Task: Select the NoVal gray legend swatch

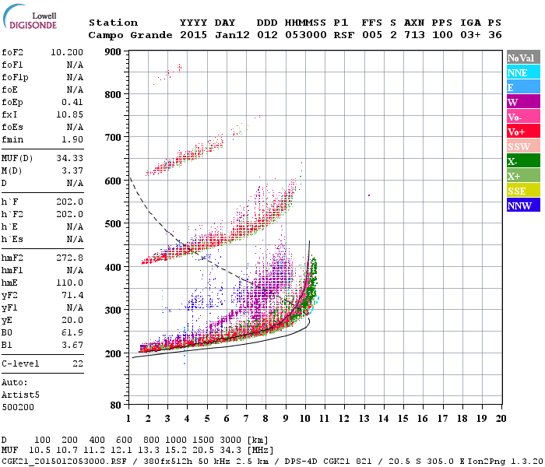Action: coord(523,58)
